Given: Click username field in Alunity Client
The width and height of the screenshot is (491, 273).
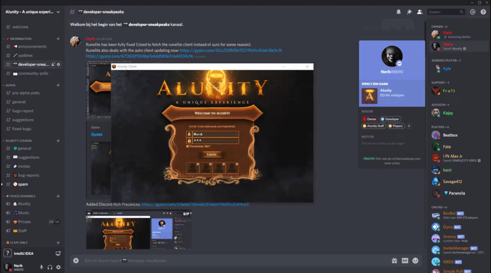Looking at the screenshot, I should (216, 135).
